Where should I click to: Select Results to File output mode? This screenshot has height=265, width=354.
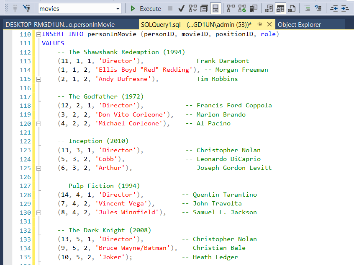click(292, 9)
